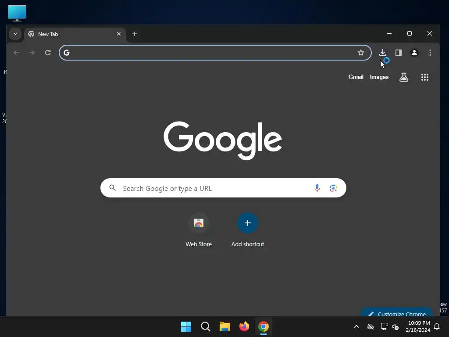Open the clock showing 10:09 PM
449x337 pixels.
click(x=418, y=326)
